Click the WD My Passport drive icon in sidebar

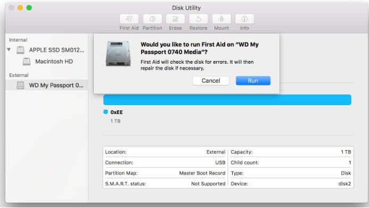point(20,85)
